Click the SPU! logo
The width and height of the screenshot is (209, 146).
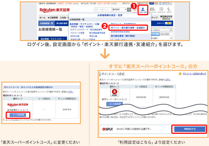(x=107, y=129)
